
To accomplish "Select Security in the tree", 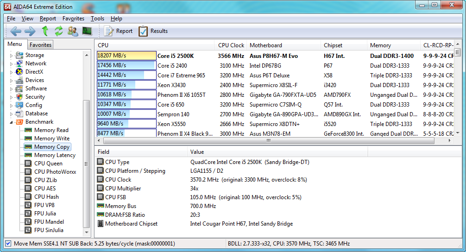I will coord(35,96).
